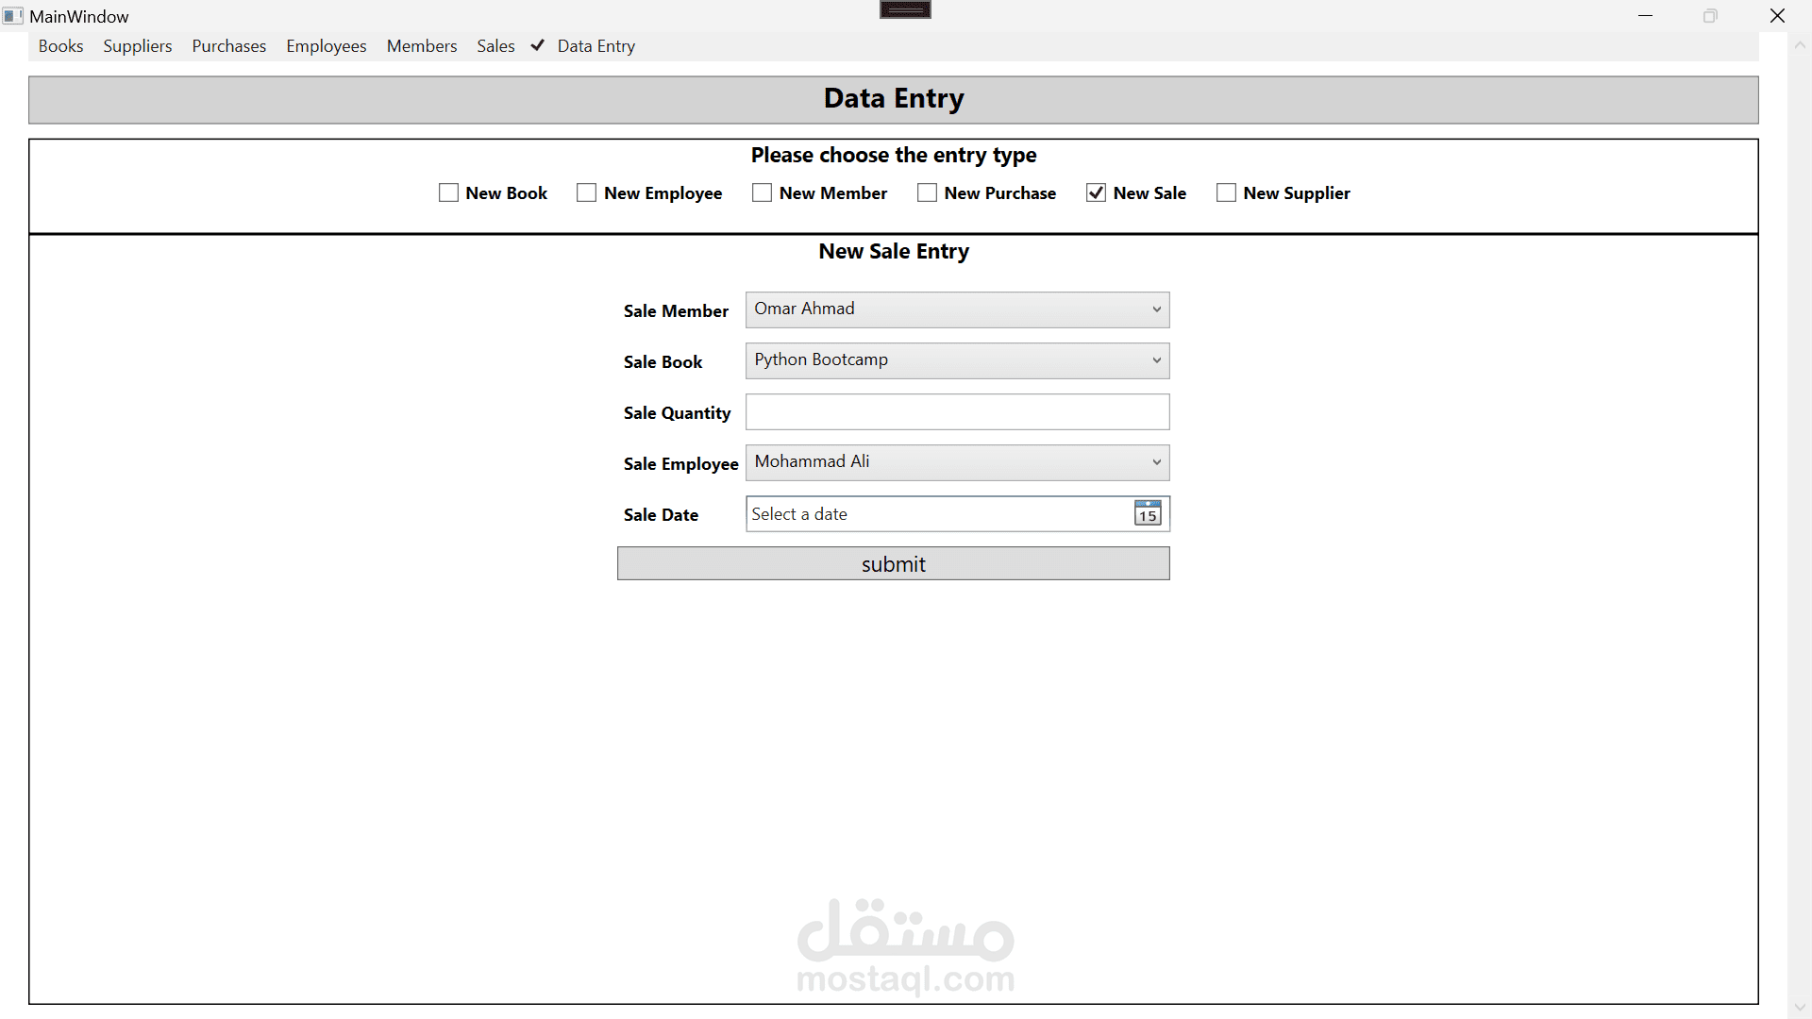Open the Books menu
This screenshot has width=1812, height=1019.
pos(60,46)
